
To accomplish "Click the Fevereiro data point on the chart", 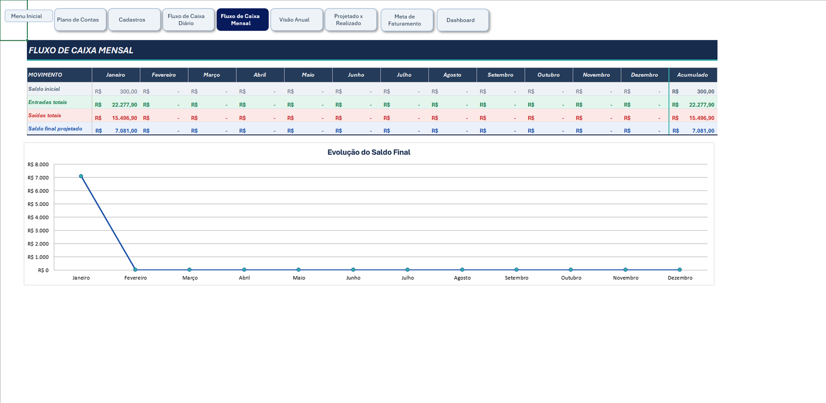I will pos(135,270).
